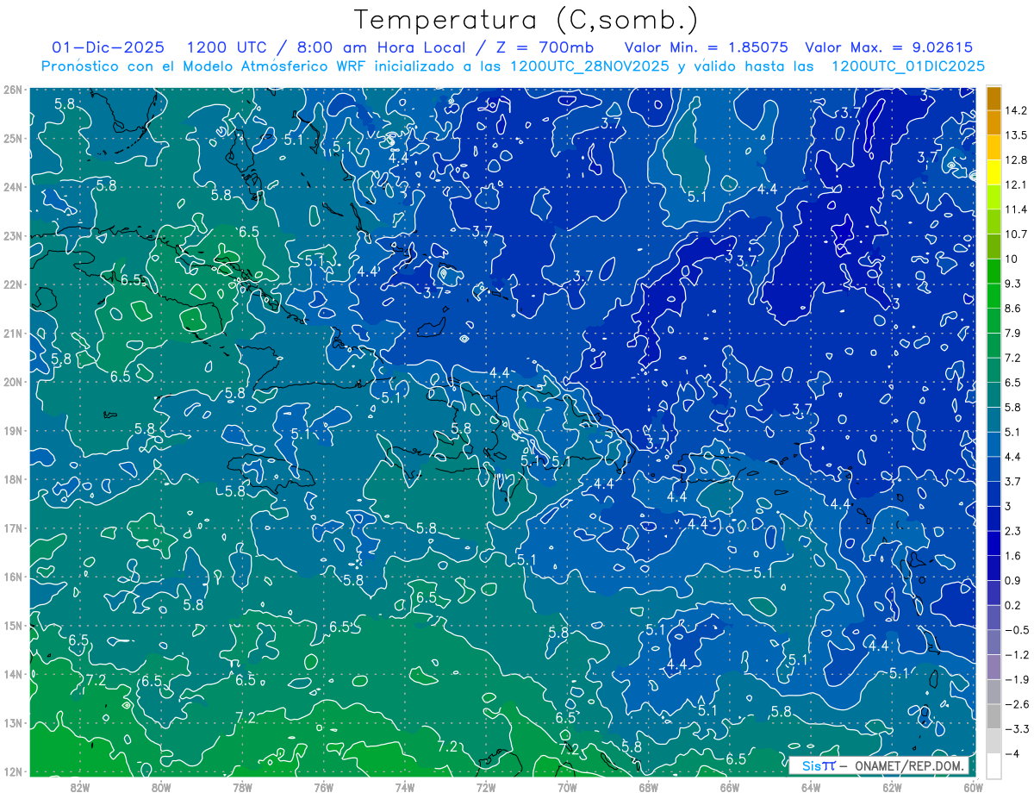Image resolution: width=1034 pixels, height=799 pixels.
Task: Click the -0.5 value on color scale
Action: coord(1015,630)
